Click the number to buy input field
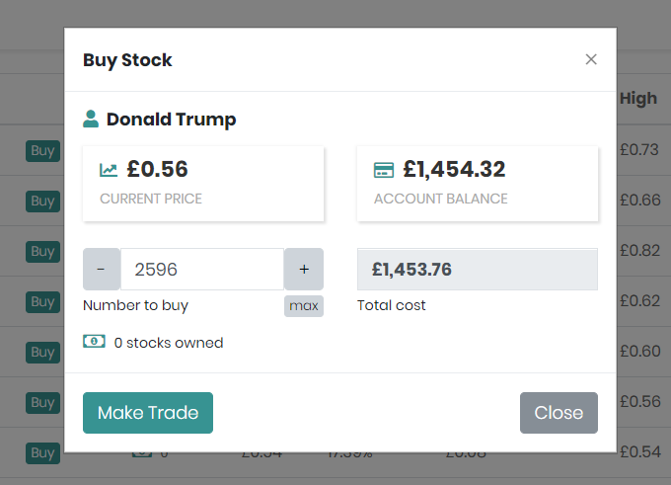The image size is (671, 485). click(x=202, y=269)
